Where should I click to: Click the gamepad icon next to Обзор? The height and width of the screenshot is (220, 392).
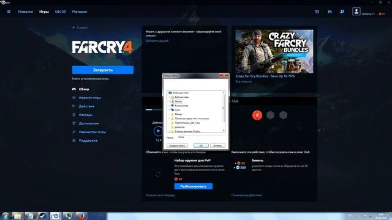point(73,89)
